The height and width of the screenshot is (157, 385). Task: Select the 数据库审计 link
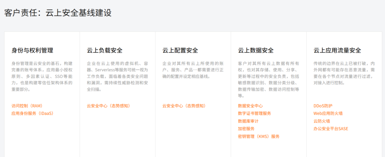click(248, 121)
